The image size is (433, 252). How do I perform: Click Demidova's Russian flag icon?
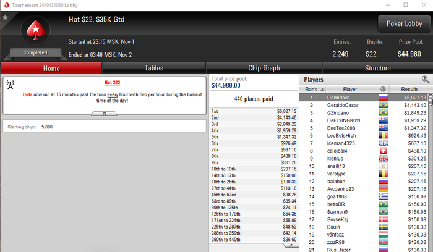pyautogui.click(x=383, y=98)
